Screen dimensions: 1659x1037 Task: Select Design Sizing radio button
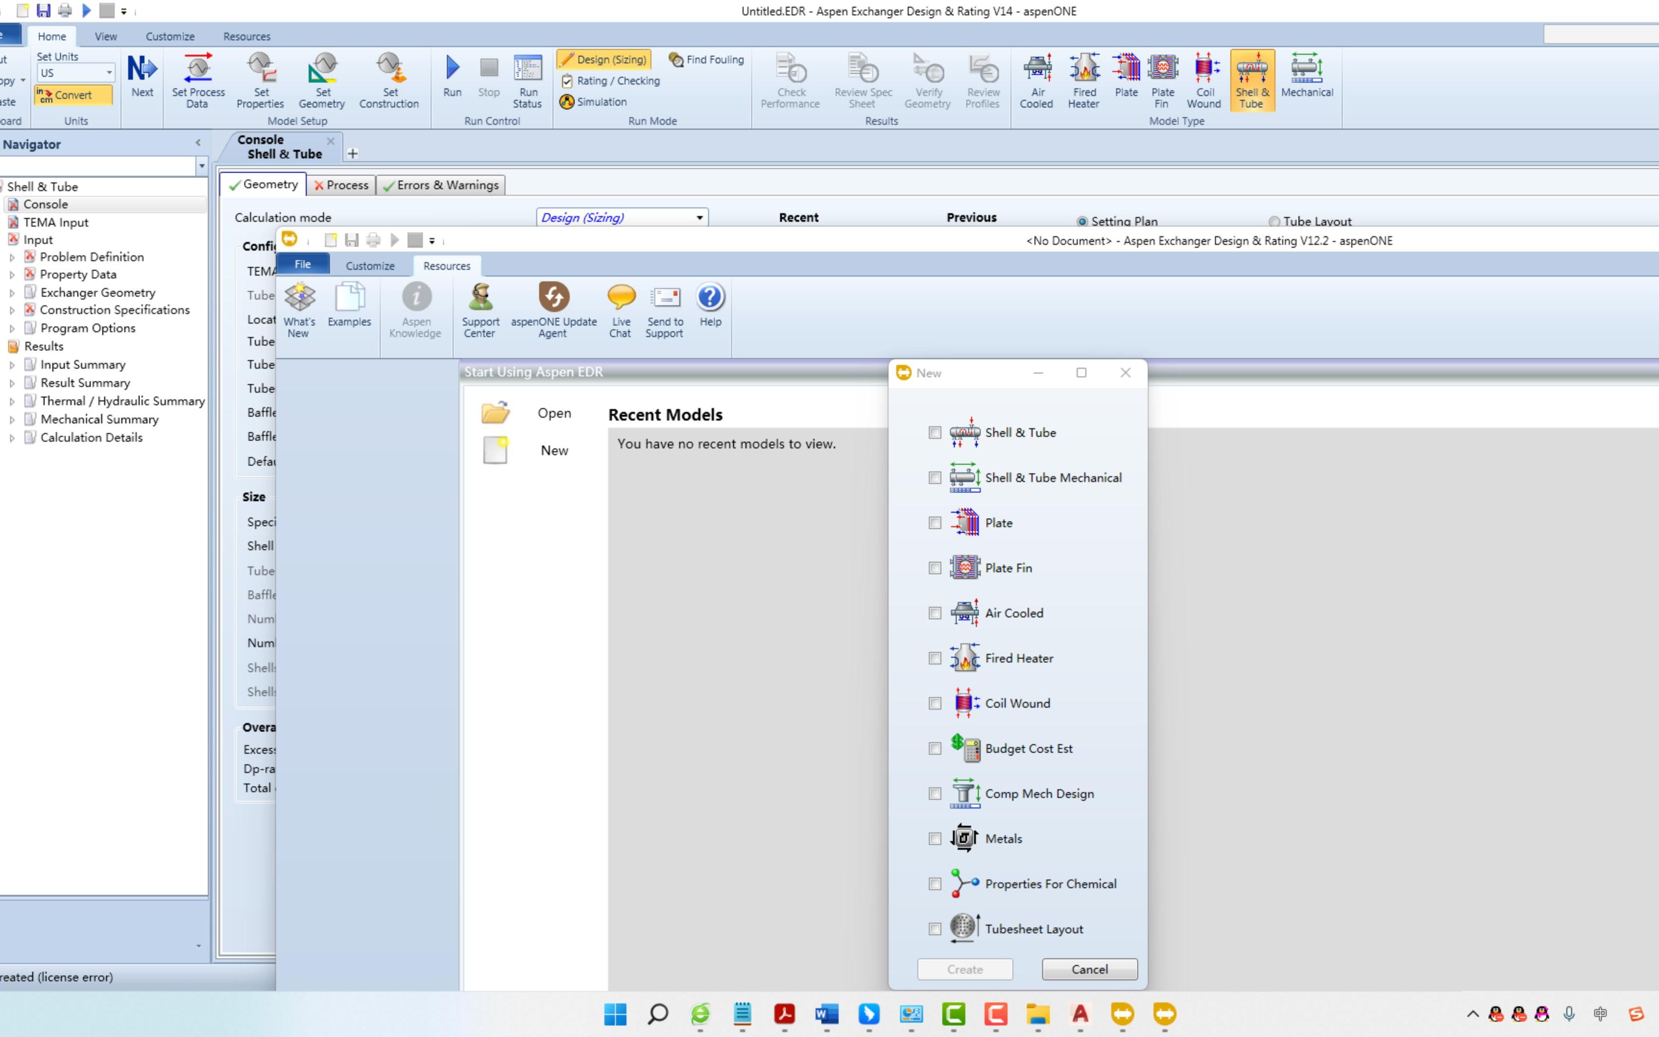click(x=603, y=59)
